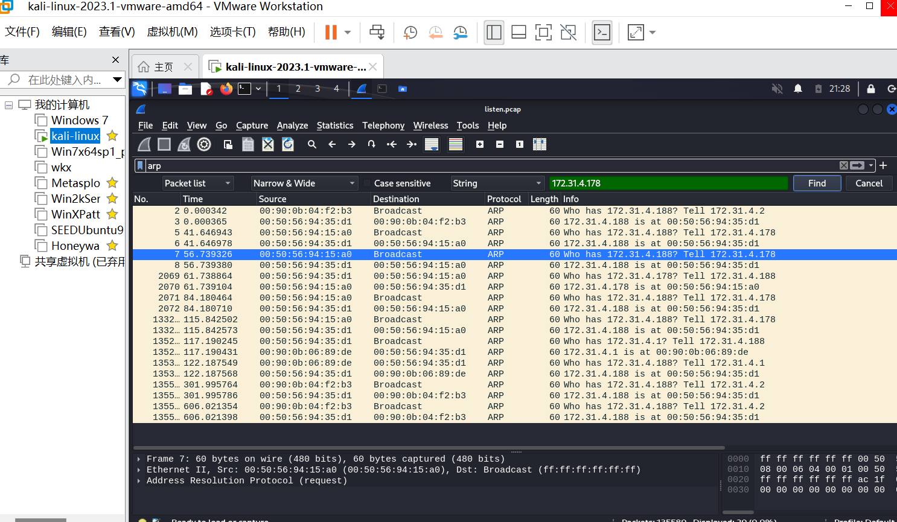Select Metasploit VM in library tree

point(75,183)
